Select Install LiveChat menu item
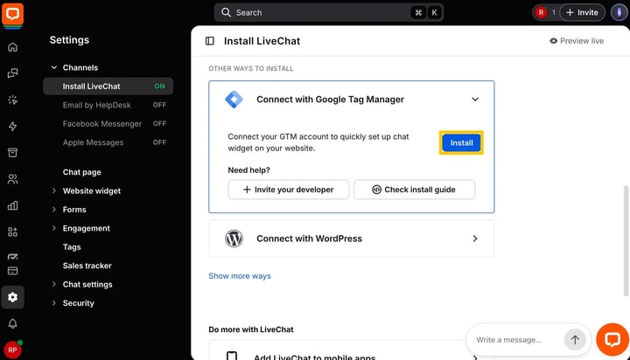This screenshot has height=360, width=630. (x=108, y=87)
